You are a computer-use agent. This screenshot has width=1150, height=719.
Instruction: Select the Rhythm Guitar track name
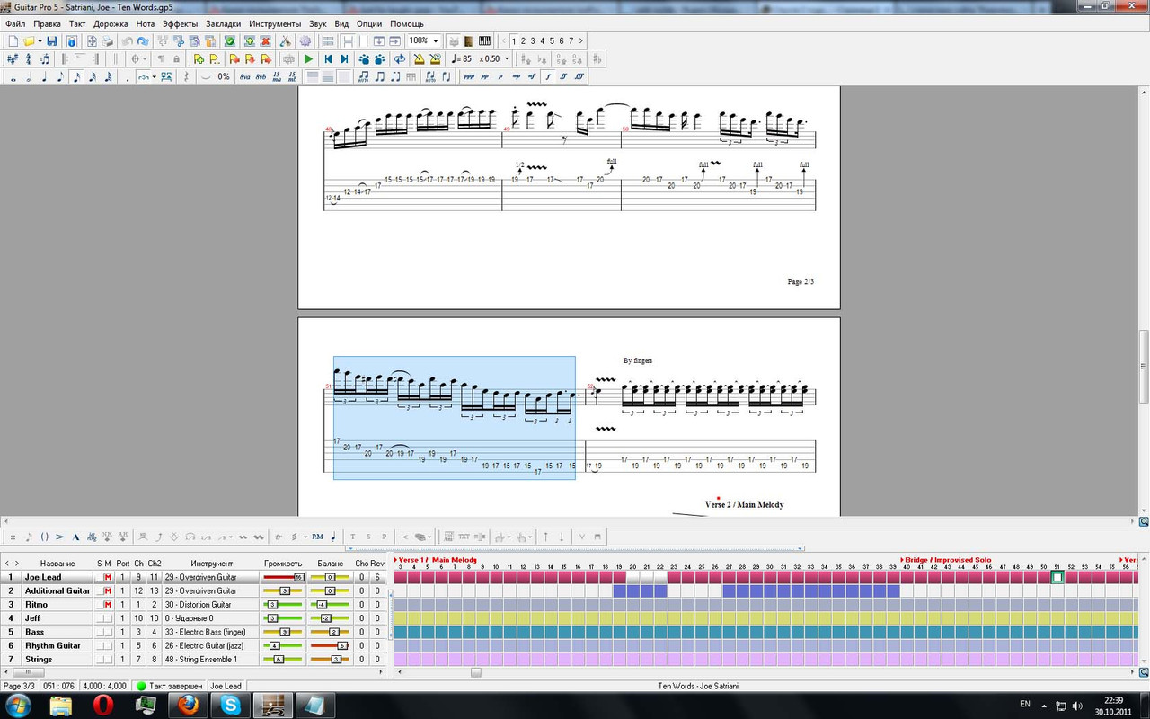click(53, 645)
